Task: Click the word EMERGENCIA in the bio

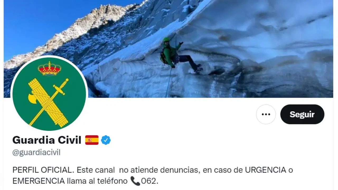Action: coord(38,181)
